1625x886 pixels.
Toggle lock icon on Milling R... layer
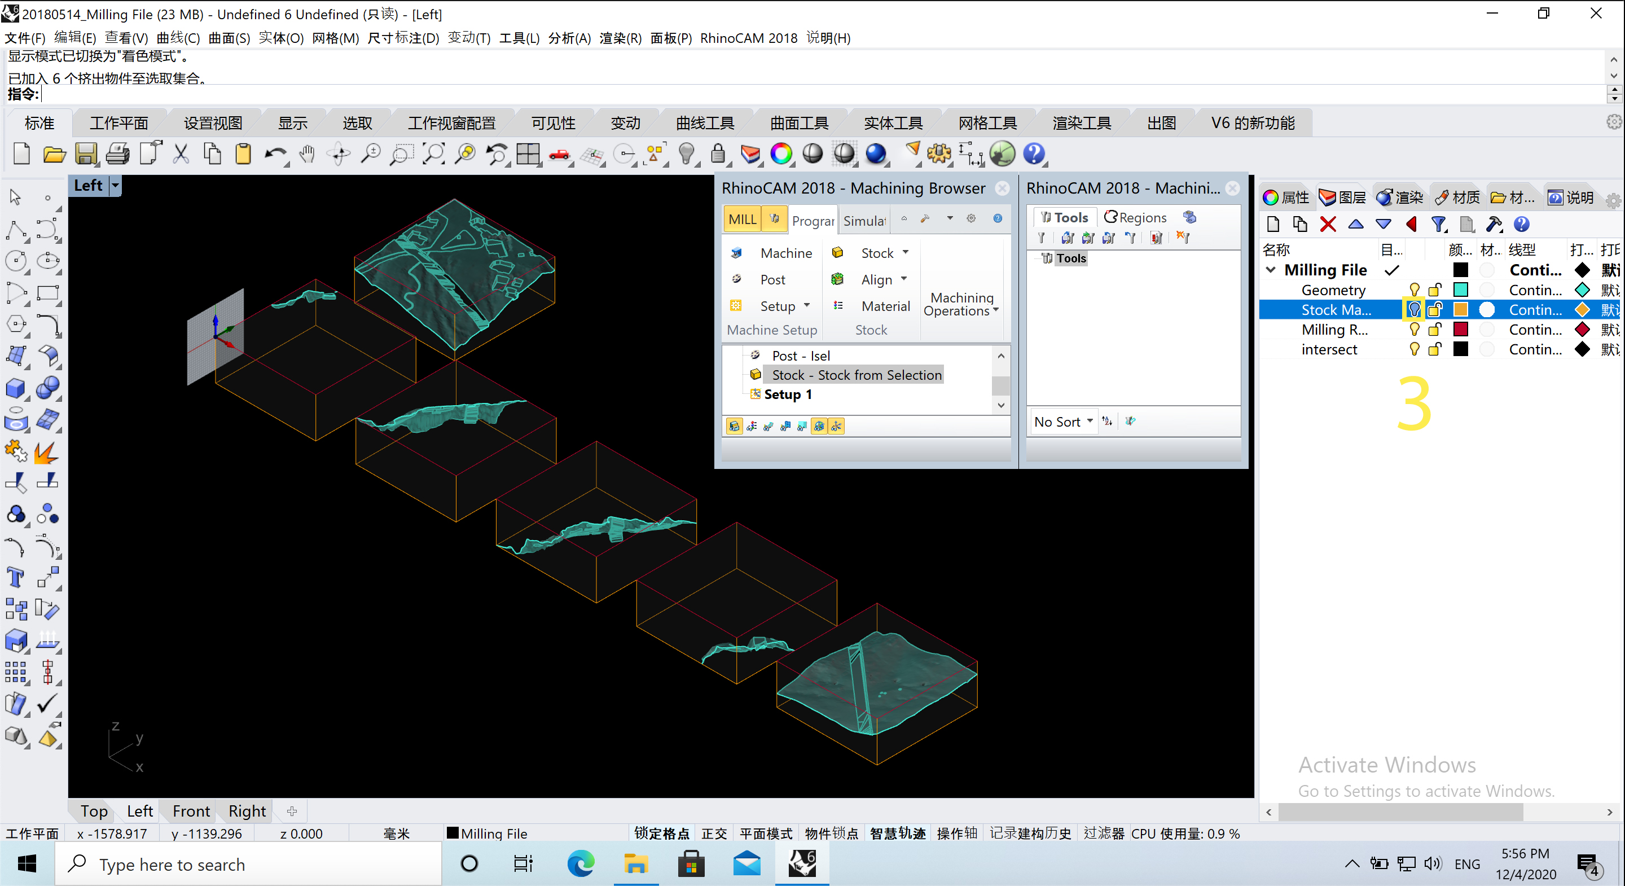point(1435,330)
